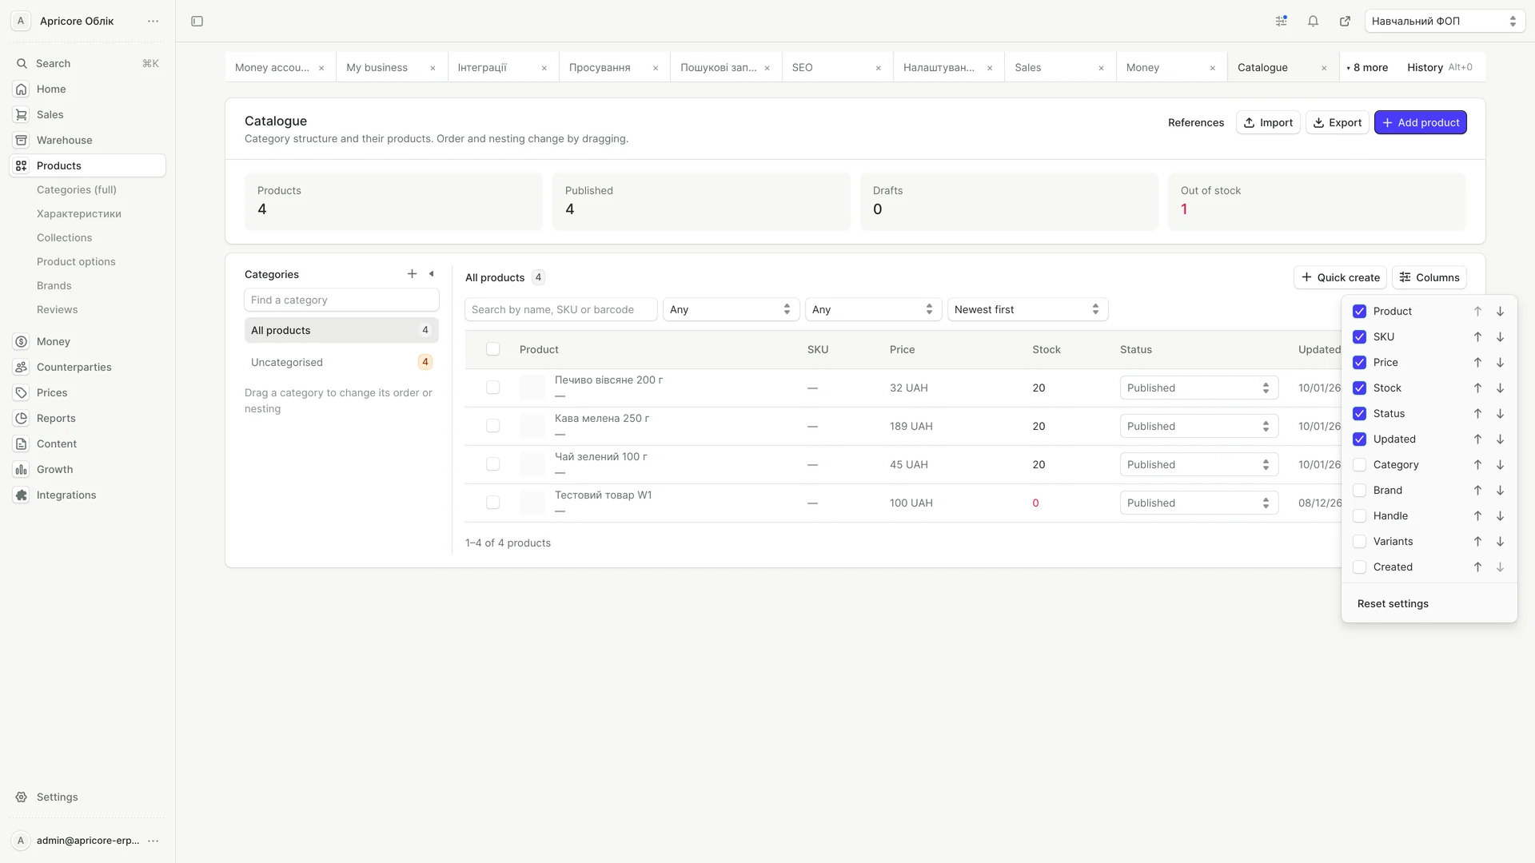Image resolution: width=1535 pixels, height=863 pixels.
Task: Click the Quick create button
Action: (x=1340, y=277)
